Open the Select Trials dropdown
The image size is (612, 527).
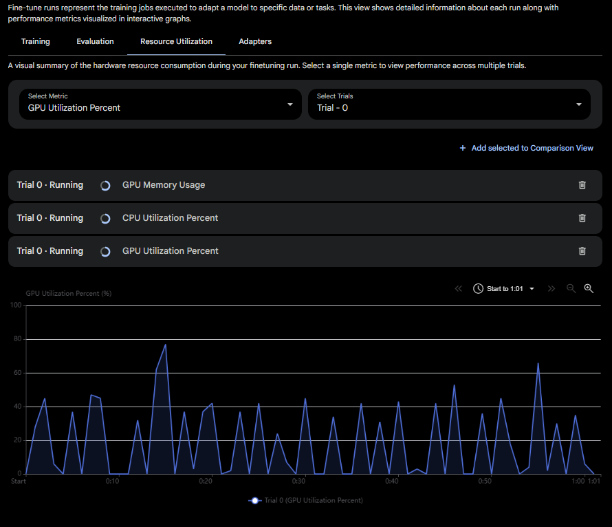[x=449, y=104]
